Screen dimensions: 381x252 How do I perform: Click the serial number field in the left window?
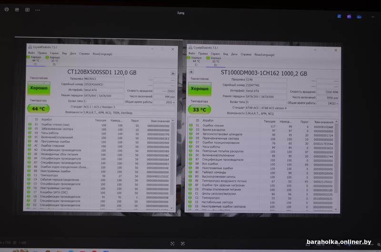click(103, 84)
